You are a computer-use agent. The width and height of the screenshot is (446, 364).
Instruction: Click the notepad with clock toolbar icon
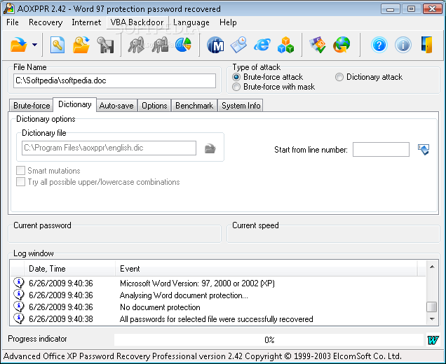(x=238, y=45)
